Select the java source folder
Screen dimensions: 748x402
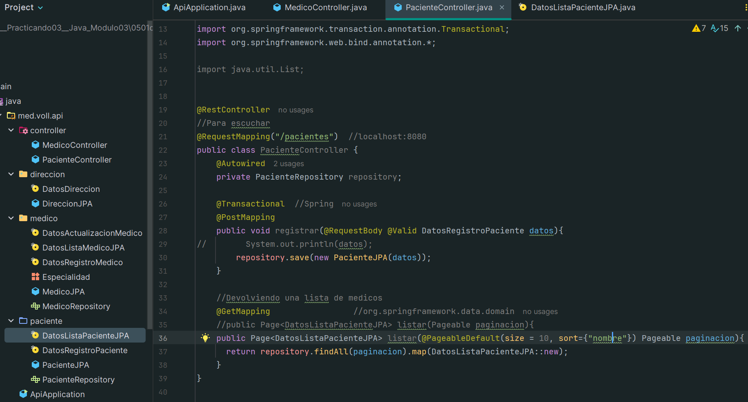click(x=13, y=101)
